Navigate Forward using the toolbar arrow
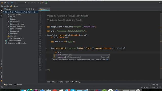 click(15, 3)
